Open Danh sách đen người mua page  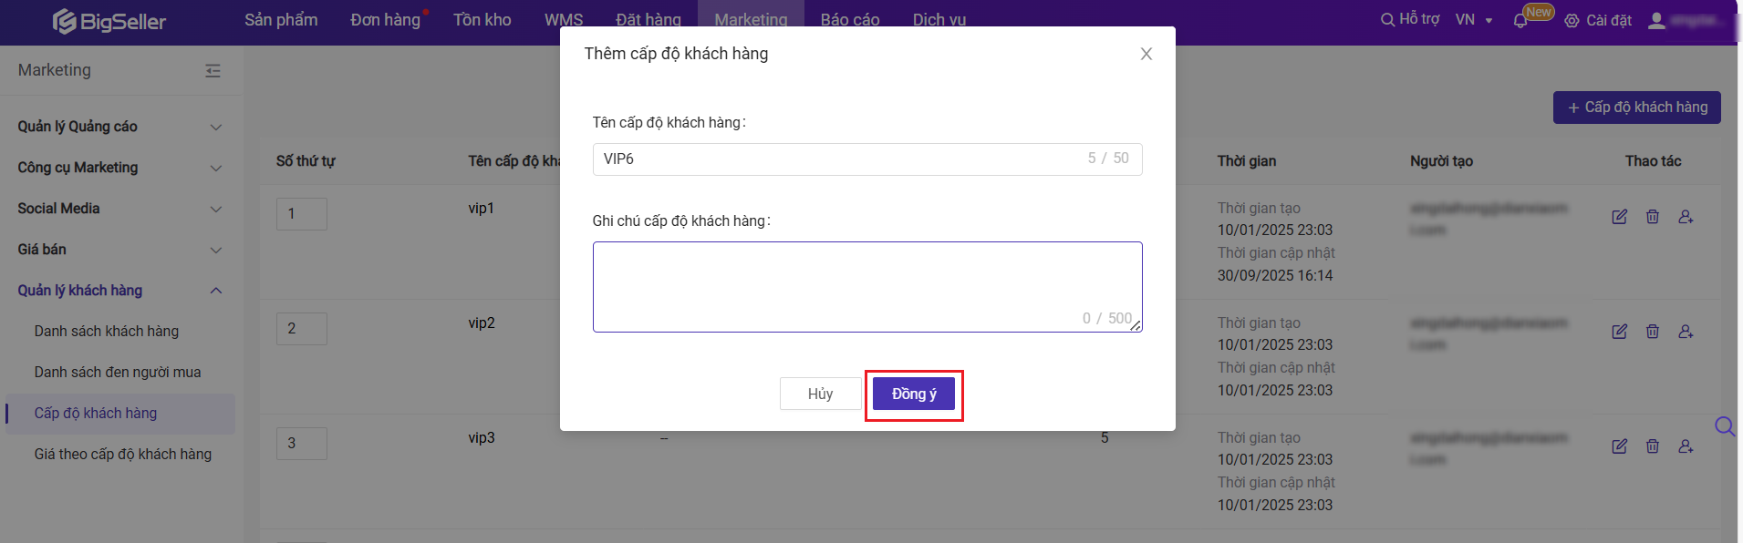click(x=118, y=373)
